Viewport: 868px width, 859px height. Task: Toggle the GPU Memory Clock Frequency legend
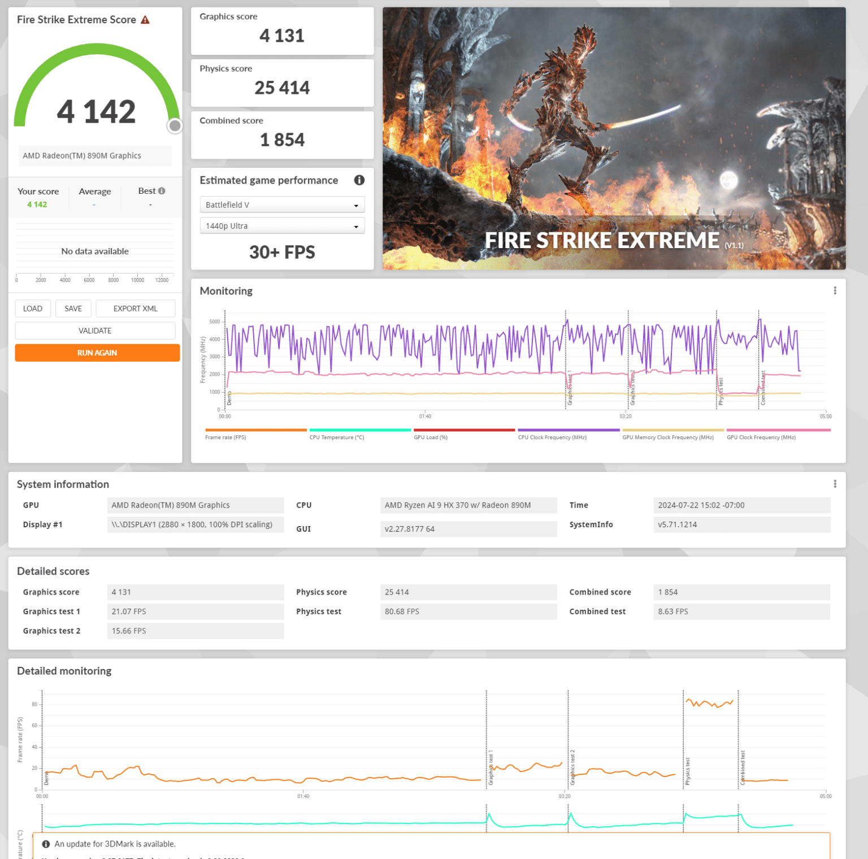tap(673, 434)
